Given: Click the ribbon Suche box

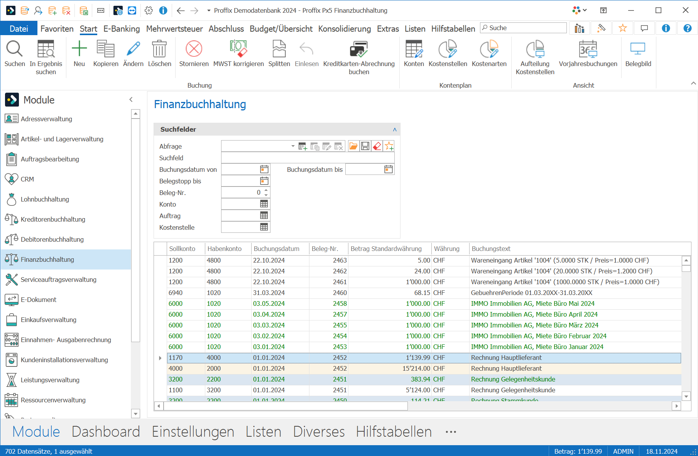Looking at the screenshot, I should pos(523,28).
